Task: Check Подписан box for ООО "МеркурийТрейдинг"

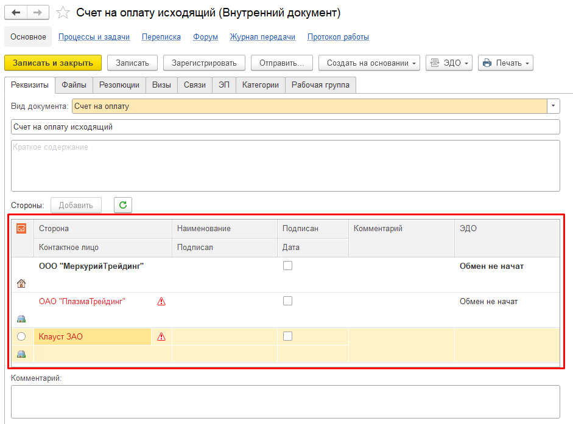Action: pyautogui.click(x=288, y=266)
